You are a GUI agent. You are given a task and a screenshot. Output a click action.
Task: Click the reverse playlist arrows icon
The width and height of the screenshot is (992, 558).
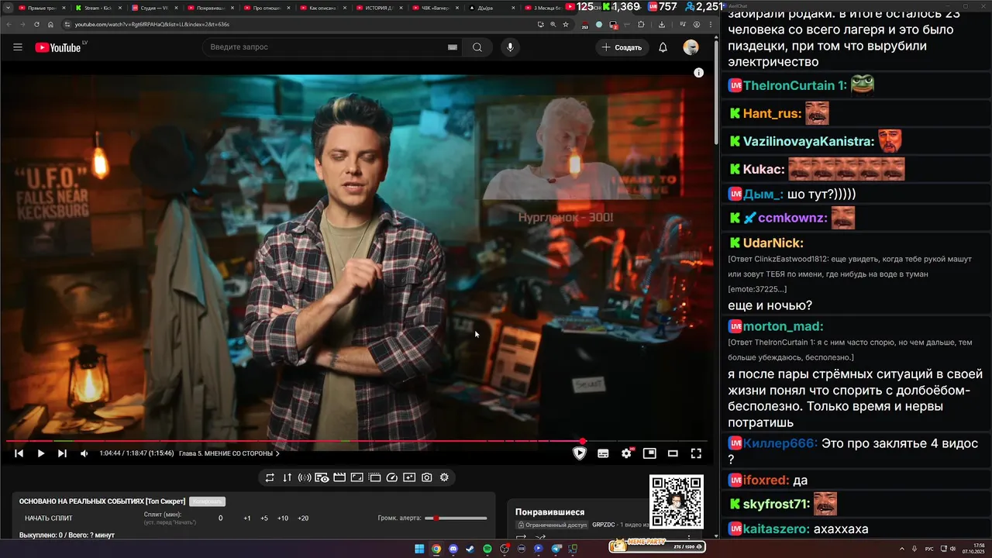pyautogui.click(x=287, y=477)
